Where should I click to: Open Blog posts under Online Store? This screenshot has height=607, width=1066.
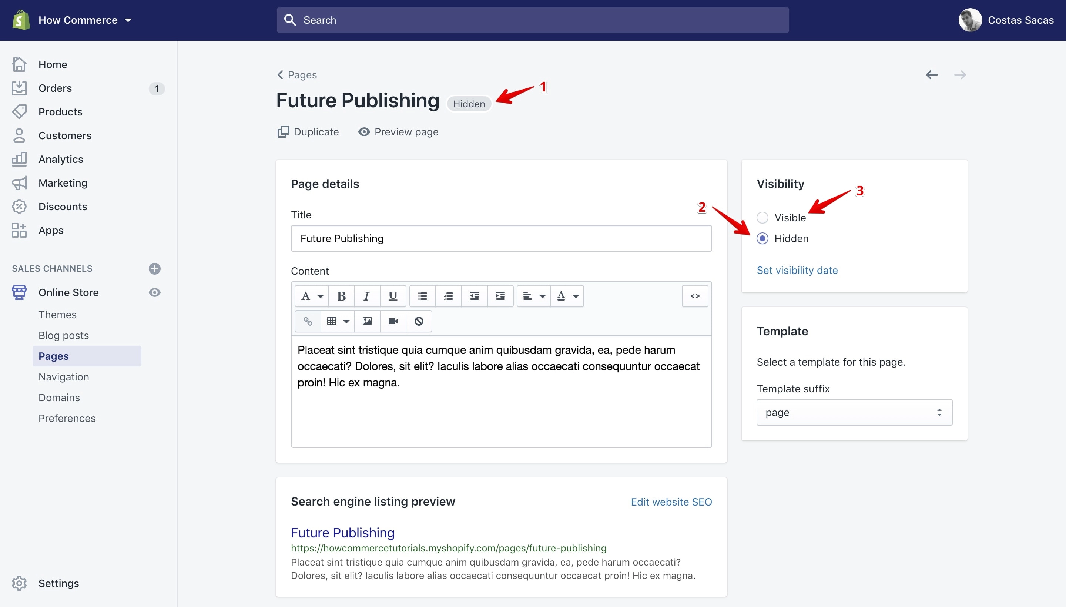pos(63,335)
